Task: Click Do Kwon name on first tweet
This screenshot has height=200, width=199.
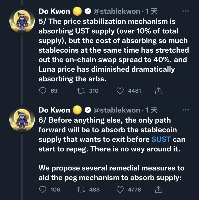Action: 54,11
